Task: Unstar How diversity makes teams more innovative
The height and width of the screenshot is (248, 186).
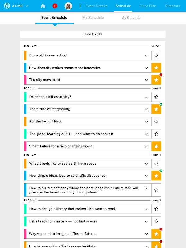Action: coord(156,68)
